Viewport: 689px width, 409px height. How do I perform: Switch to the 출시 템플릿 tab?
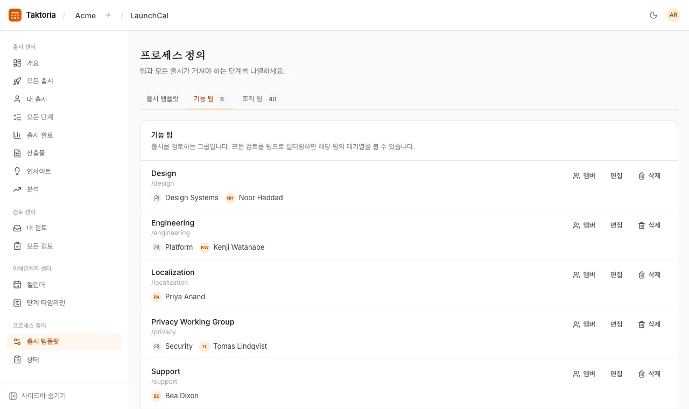[163, 99]
